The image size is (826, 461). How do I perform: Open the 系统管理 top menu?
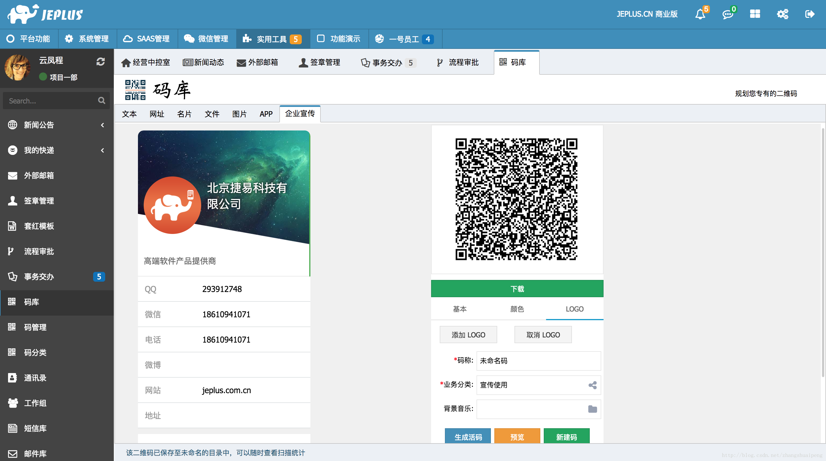click(x=87, y=39)
